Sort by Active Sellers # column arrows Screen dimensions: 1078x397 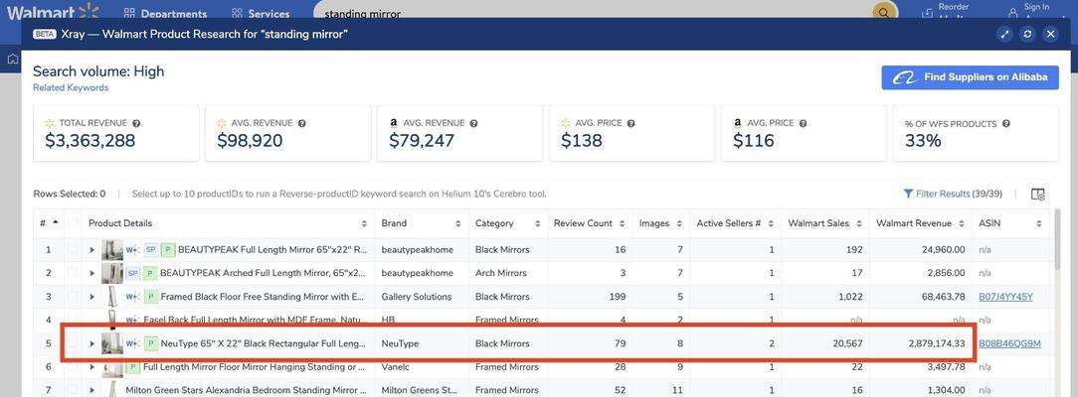point(771,223)
